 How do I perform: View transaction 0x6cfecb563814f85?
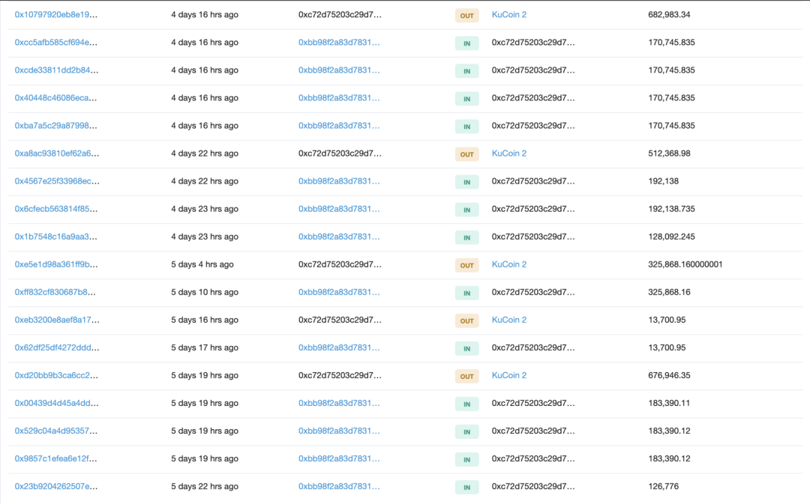[x=56, y=209]
